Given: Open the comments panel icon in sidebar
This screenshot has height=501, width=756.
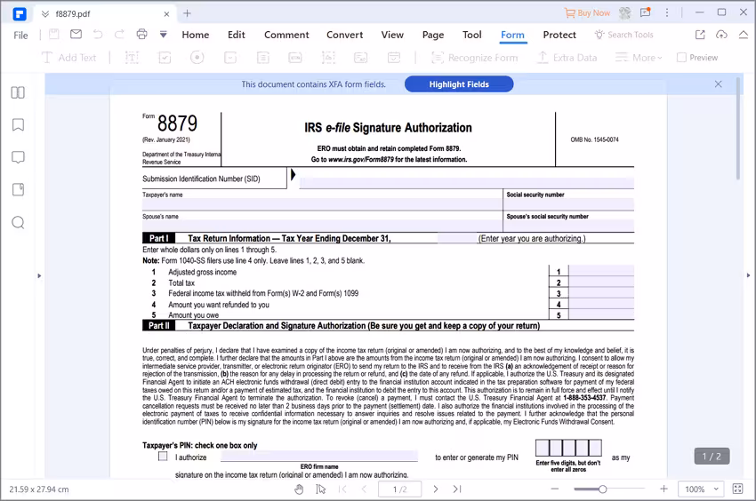Looking at the screenshot, I should (x=18, y=157).
